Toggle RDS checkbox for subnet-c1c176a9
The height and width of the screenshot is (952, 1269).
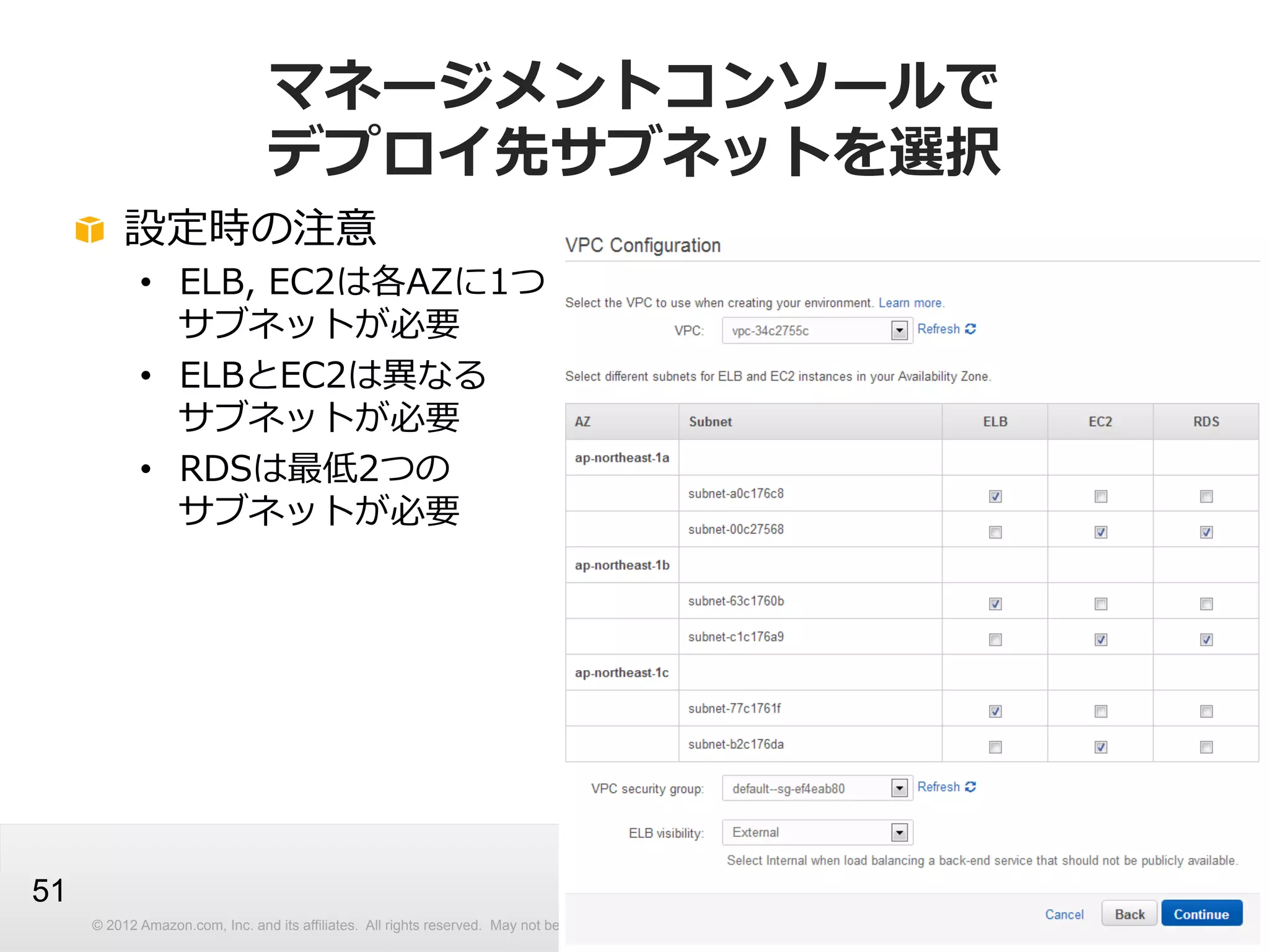tap(1206, 640)
